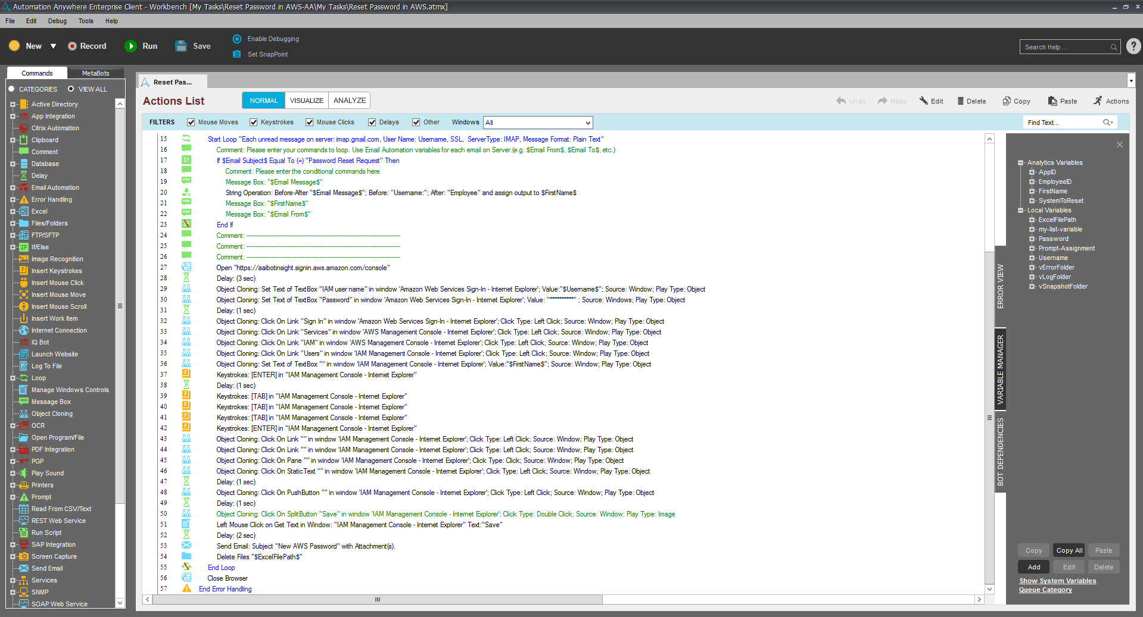Click the horizontal scrollbar under actions list
Viewport: 1143px width, 617px height.
tap(378, 599)
